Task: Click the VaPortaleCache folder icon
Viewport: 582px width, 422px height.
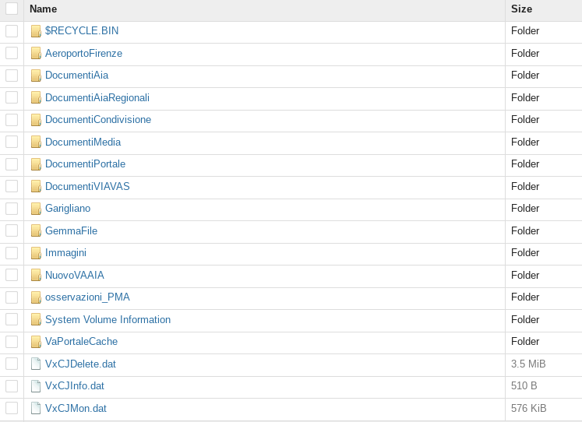Action: 36,342
